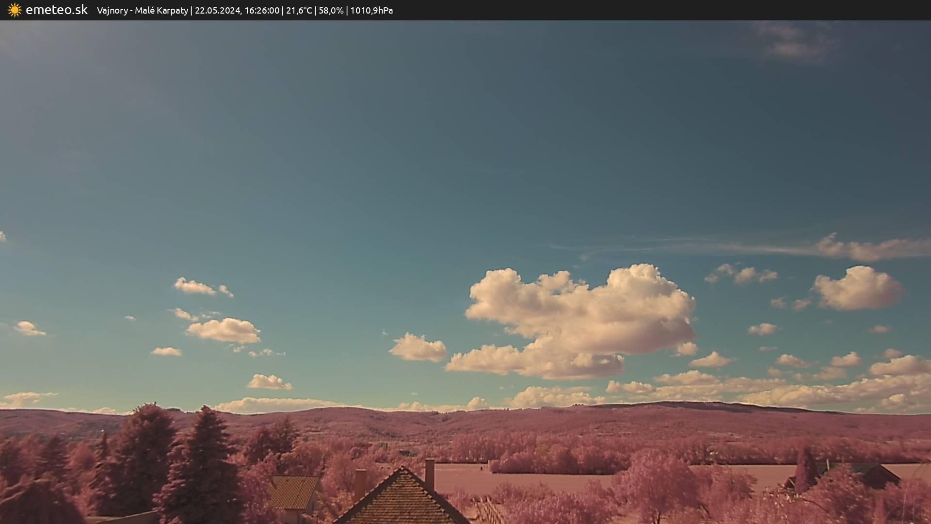Click the 58,0% humidity reading
931x524 pixels.
(x=331, y=11)
